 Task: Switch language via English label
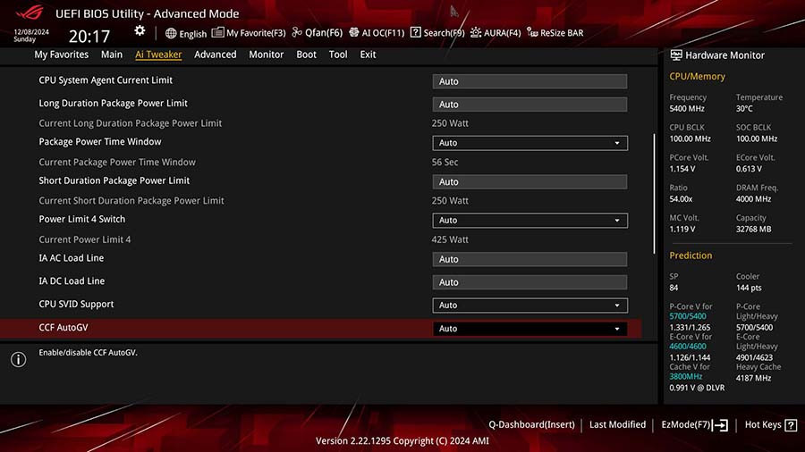pos(193,34)
